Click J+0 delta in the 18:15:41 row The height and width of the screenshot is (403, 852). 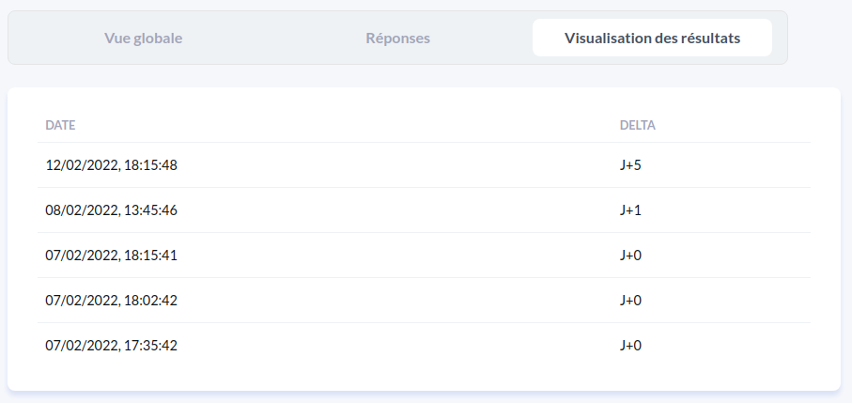pos(630,256)
